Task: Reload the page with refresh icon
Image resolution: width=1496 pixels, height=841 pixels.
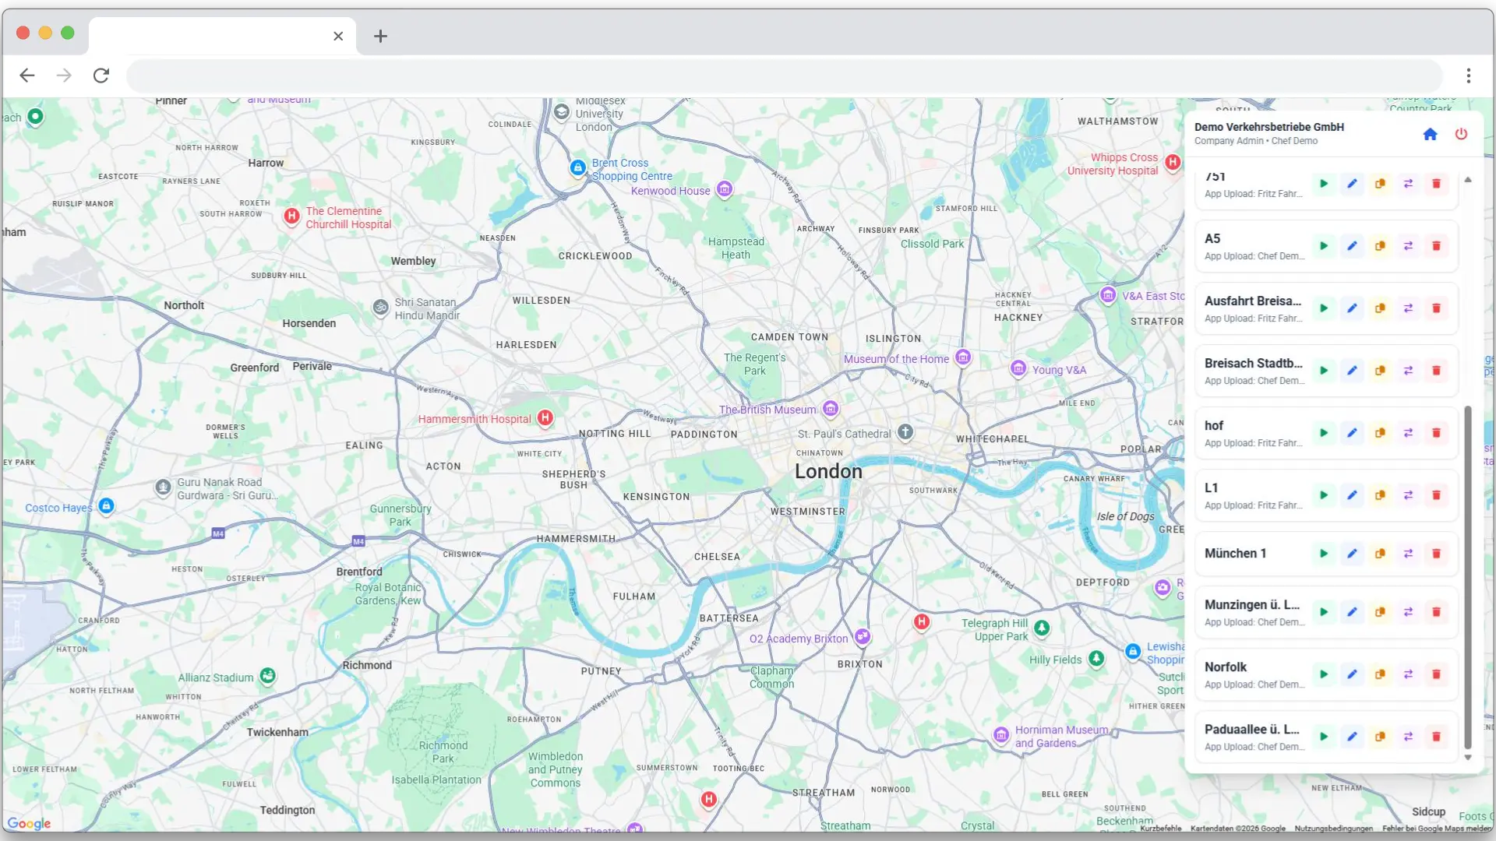Action: pyautogui.click(x=101, y=76)
